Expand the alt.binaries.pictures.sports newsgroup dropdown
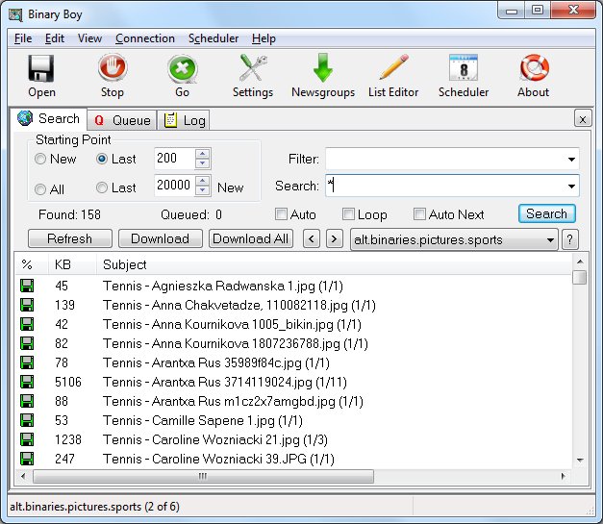 tap(551, 239)
